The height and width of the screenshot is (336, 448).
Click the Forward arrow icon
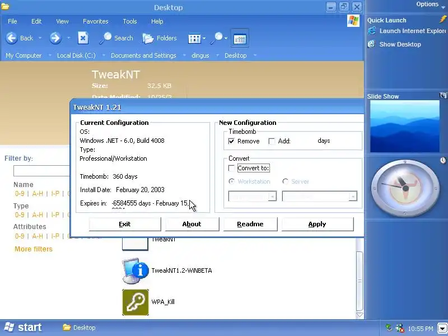(55, 38)
